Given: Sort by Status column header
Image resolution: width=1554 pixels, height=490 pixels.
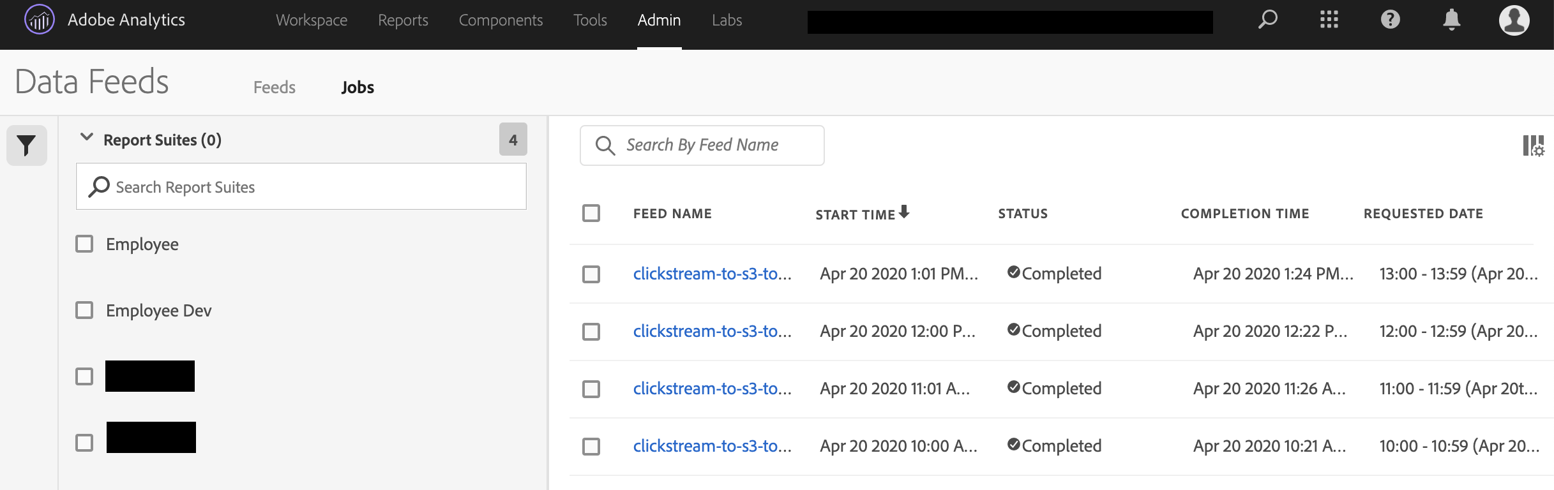Looking at the screenshot, I should pos(1023,214).
